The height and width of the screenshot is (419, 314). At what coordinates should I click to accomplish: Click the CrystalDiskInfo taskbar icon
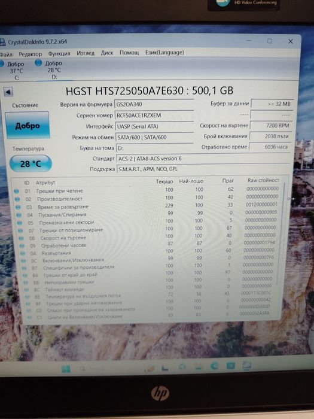point(246,365)
